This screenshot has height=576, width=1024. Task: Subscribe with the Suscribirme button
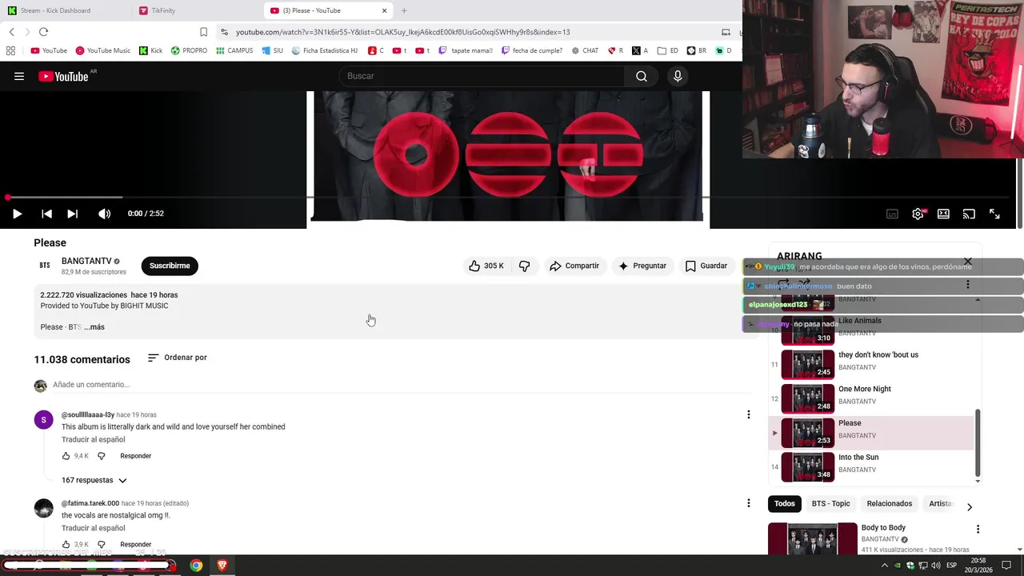coord(170,266)
